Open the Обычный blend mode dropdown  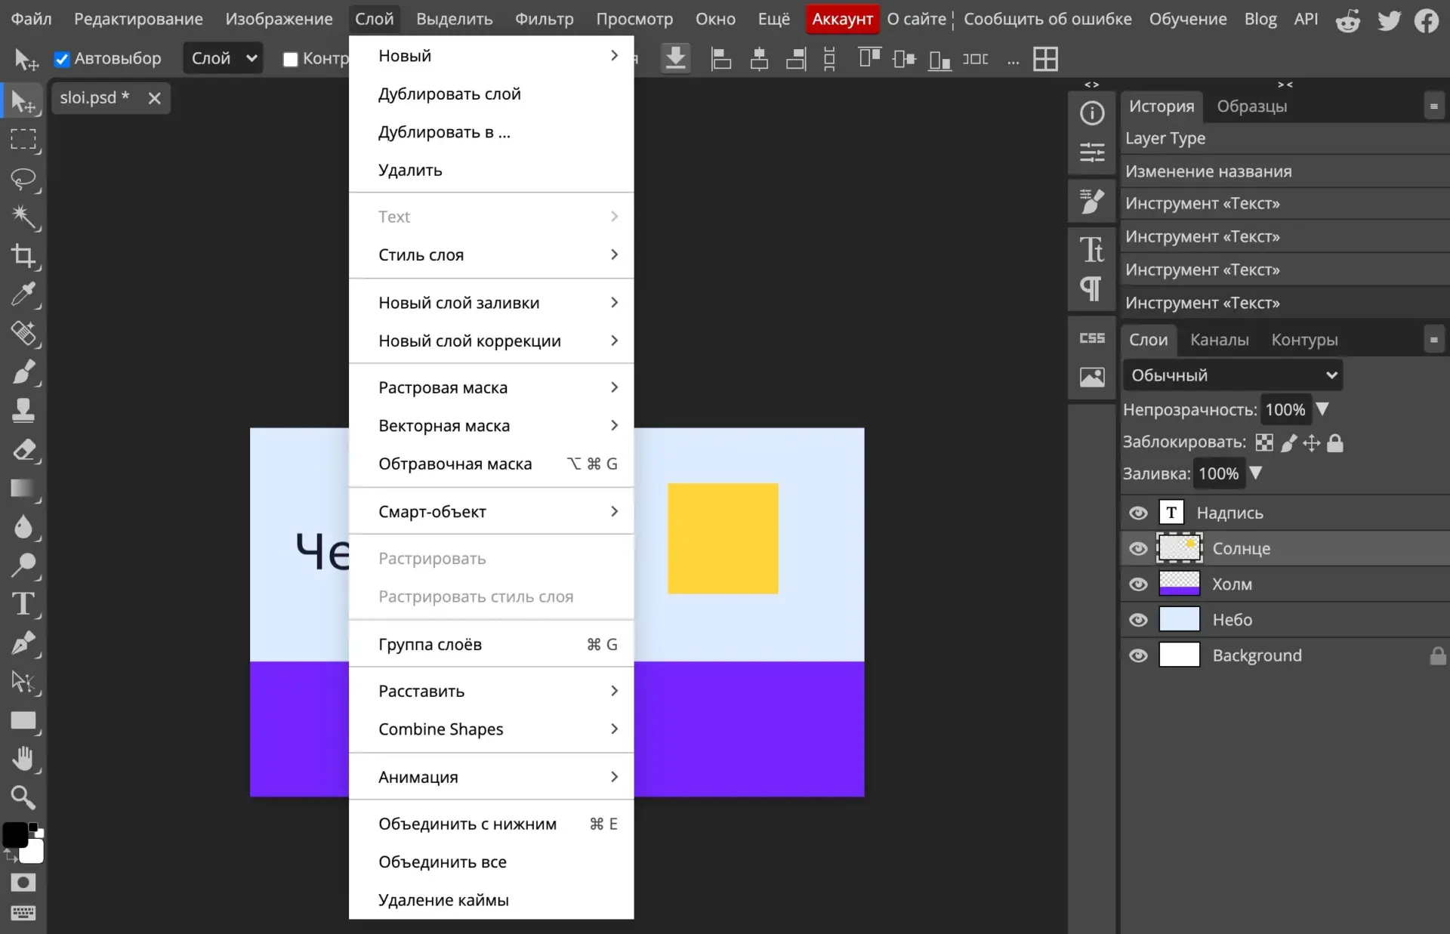click(x=1232, y=375)
